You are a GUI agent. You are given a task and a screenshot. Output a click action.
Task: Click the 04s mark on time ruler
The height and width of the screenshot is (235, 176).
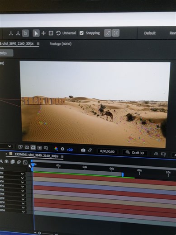[85, 167]
